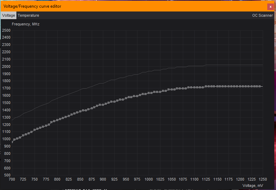Click the 1025 voltage axis label
Screen dimensions: 276x190
160,179
